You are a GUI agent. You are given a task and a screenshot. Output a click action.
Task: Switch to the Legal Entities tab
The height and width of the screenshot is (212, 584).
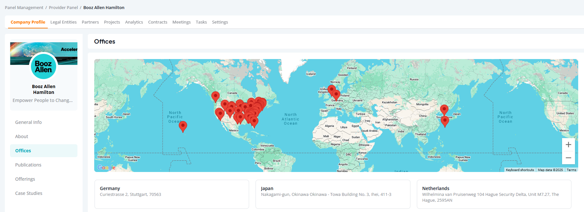click(64, 22)
